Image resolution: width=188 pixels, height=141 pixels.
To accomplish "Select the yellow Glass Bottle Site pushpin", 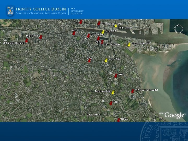I will [129, 44].
